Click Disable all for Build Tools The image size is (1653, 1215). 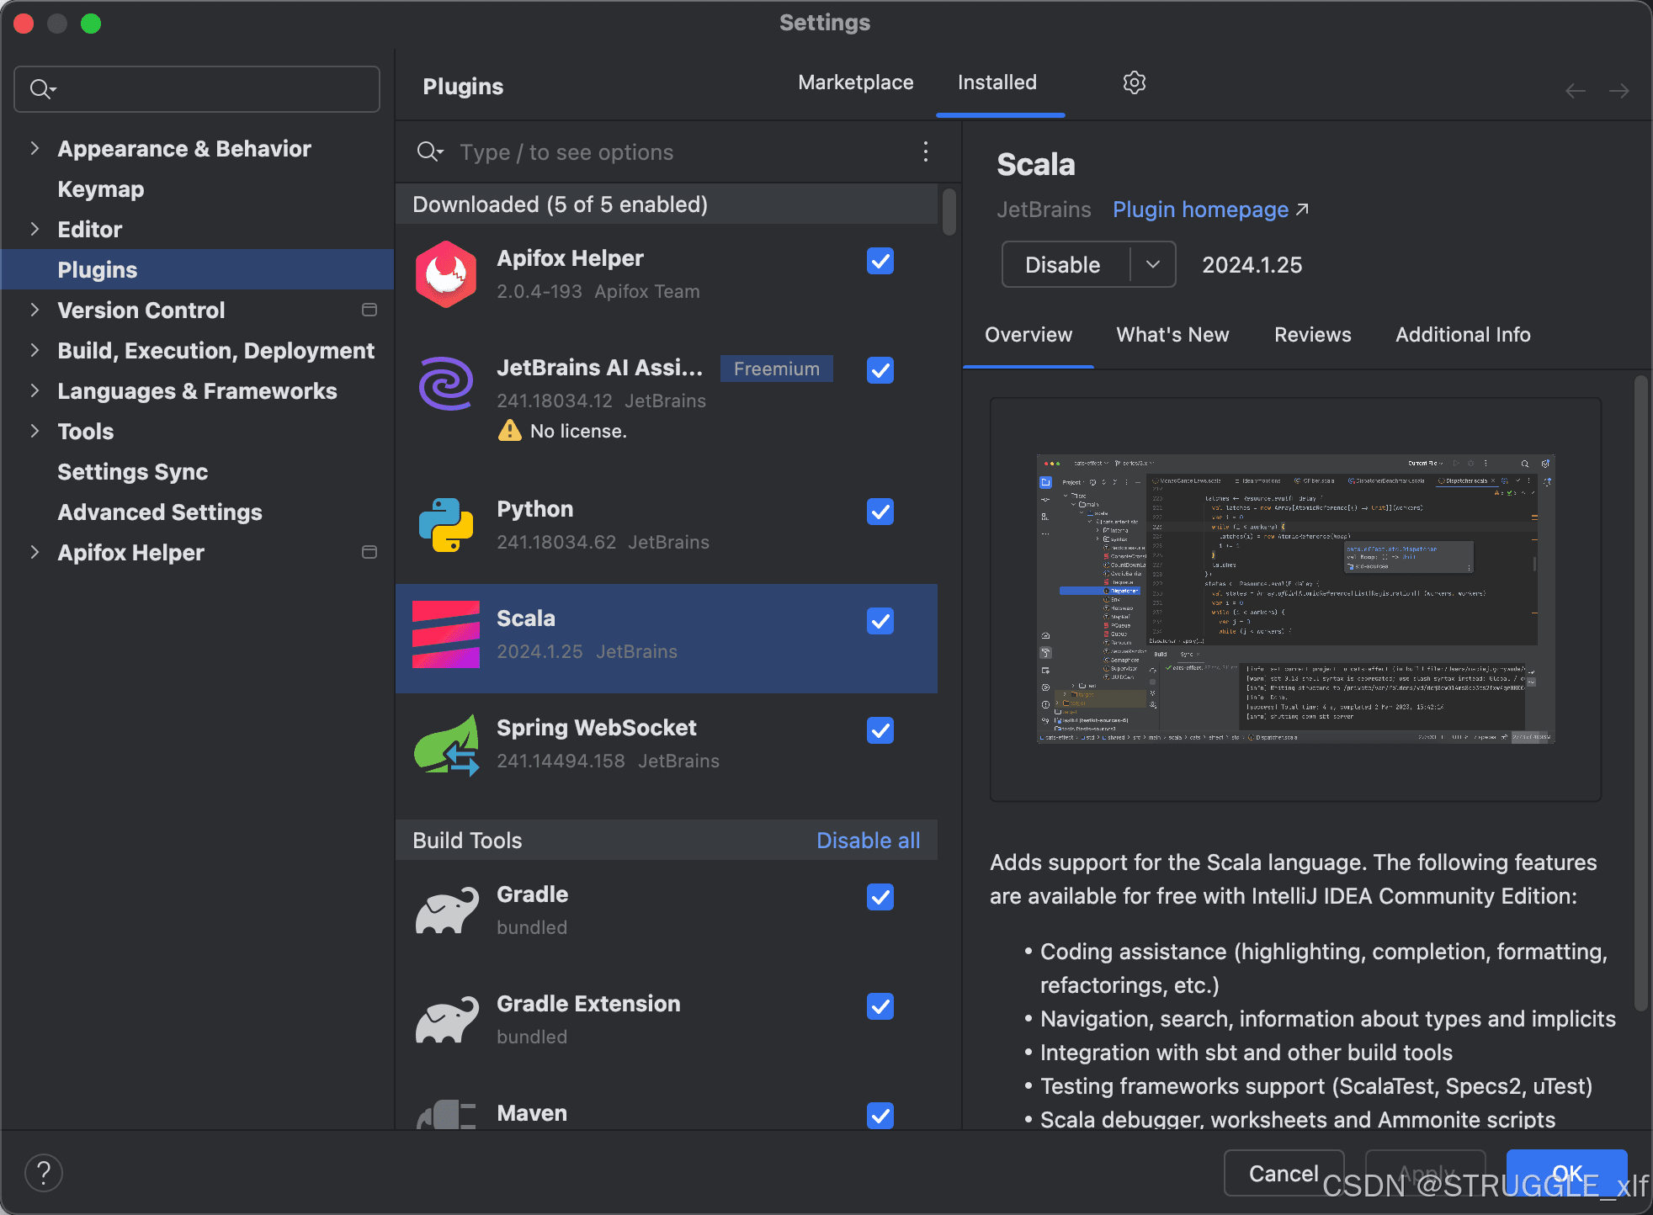[868, 841]
